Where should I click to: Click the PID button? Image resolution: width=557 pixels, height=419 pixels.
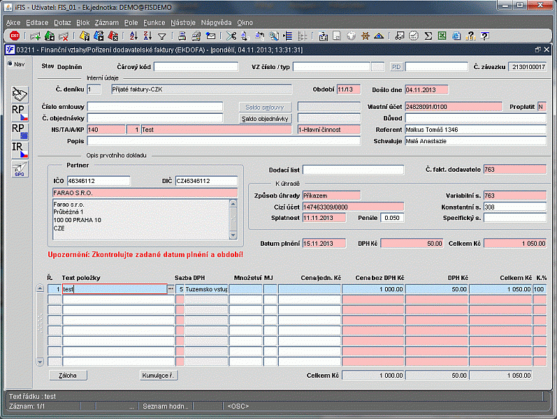coord(396,67)
